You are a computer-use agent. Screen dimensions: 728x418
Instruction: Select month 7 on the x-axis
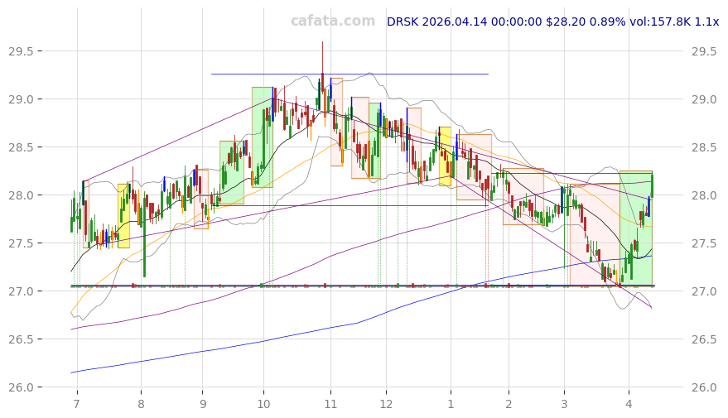[77, 404]
